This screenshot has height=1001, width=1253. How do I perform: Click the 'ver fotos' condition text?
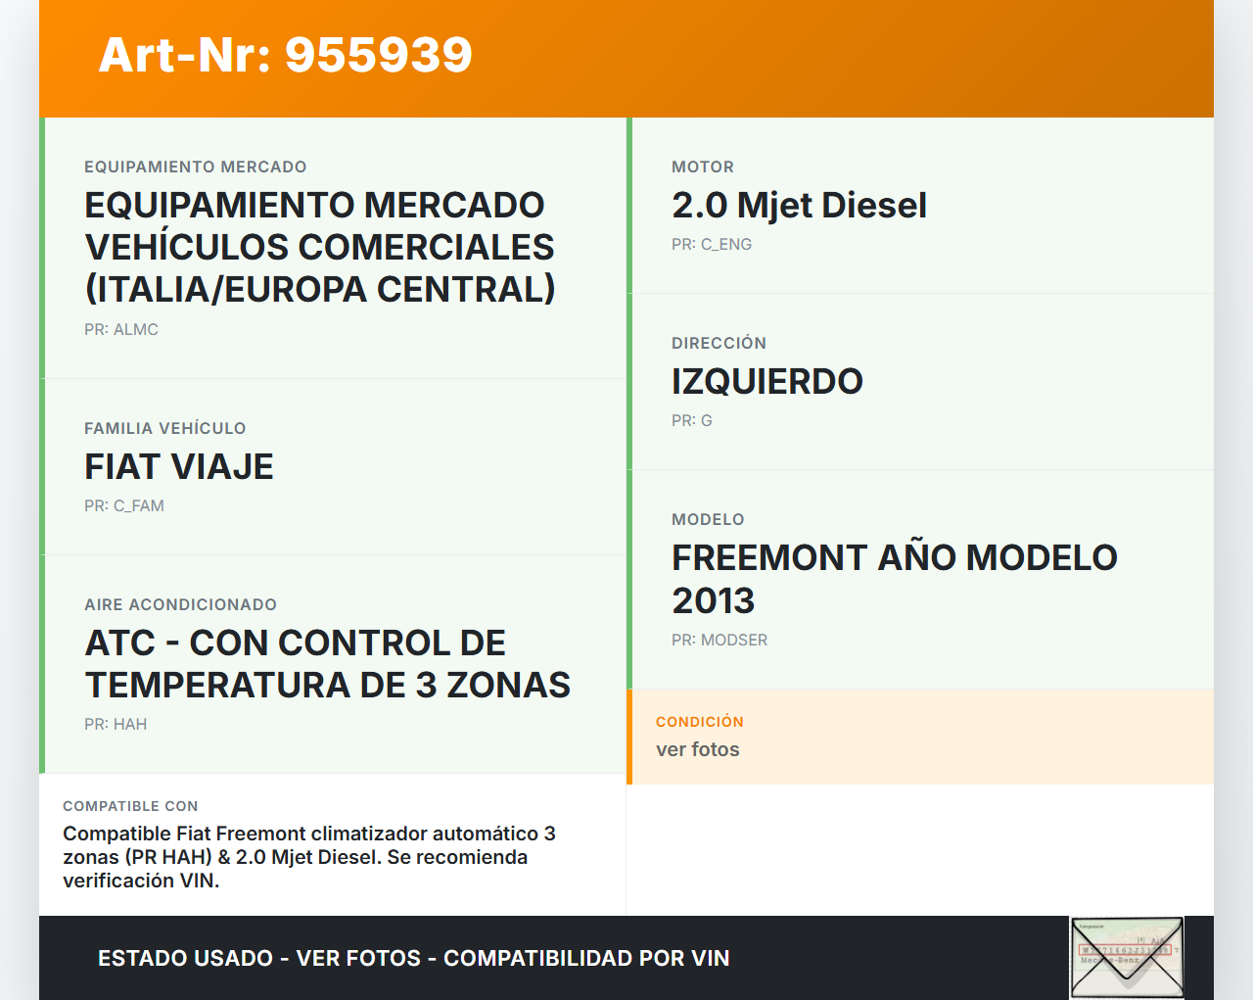click(698, 749)
